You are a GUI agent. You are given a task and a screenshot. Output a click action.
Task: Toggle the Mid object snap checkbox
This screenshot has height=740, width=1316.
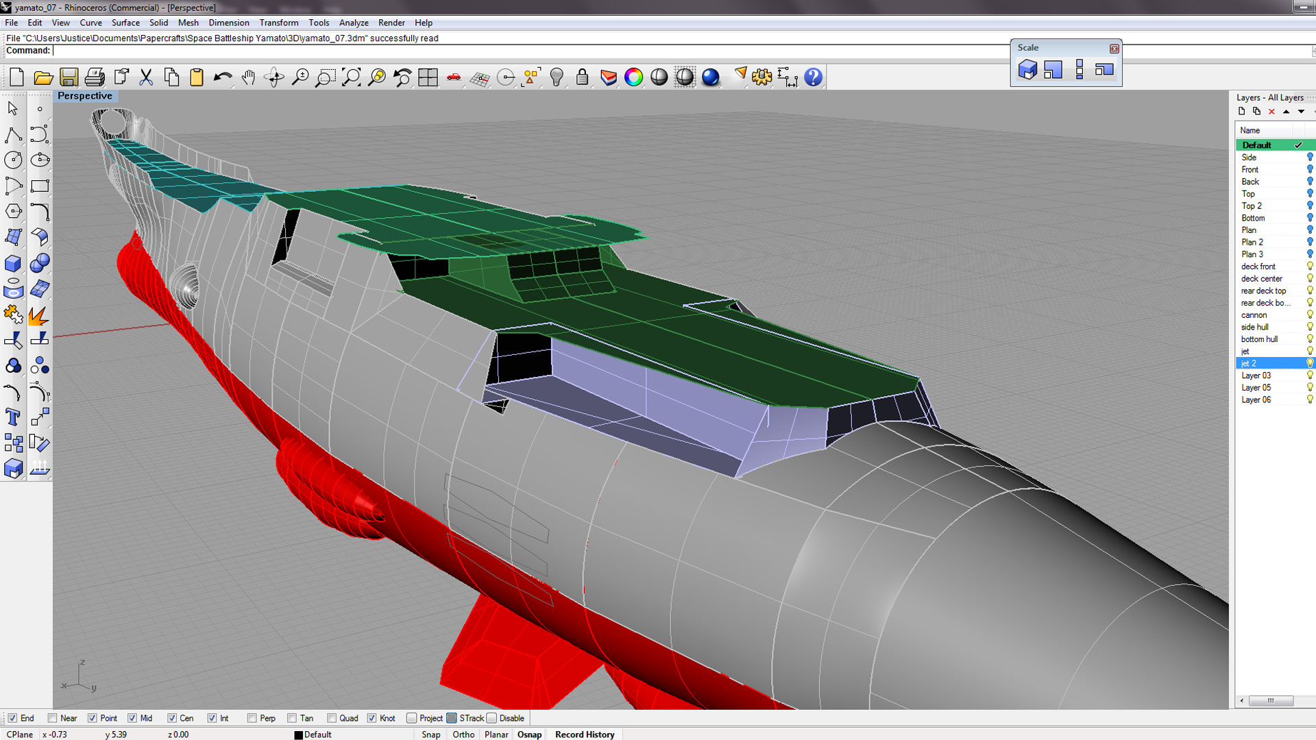(132, 718)
